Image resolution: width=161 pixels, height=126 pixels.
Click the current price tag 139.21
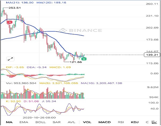click(152, 55)
